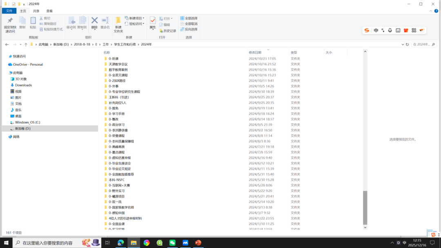Click the 属性 properties icon
Viewport: 441px width, 248px height.
(x=152, y=20)
